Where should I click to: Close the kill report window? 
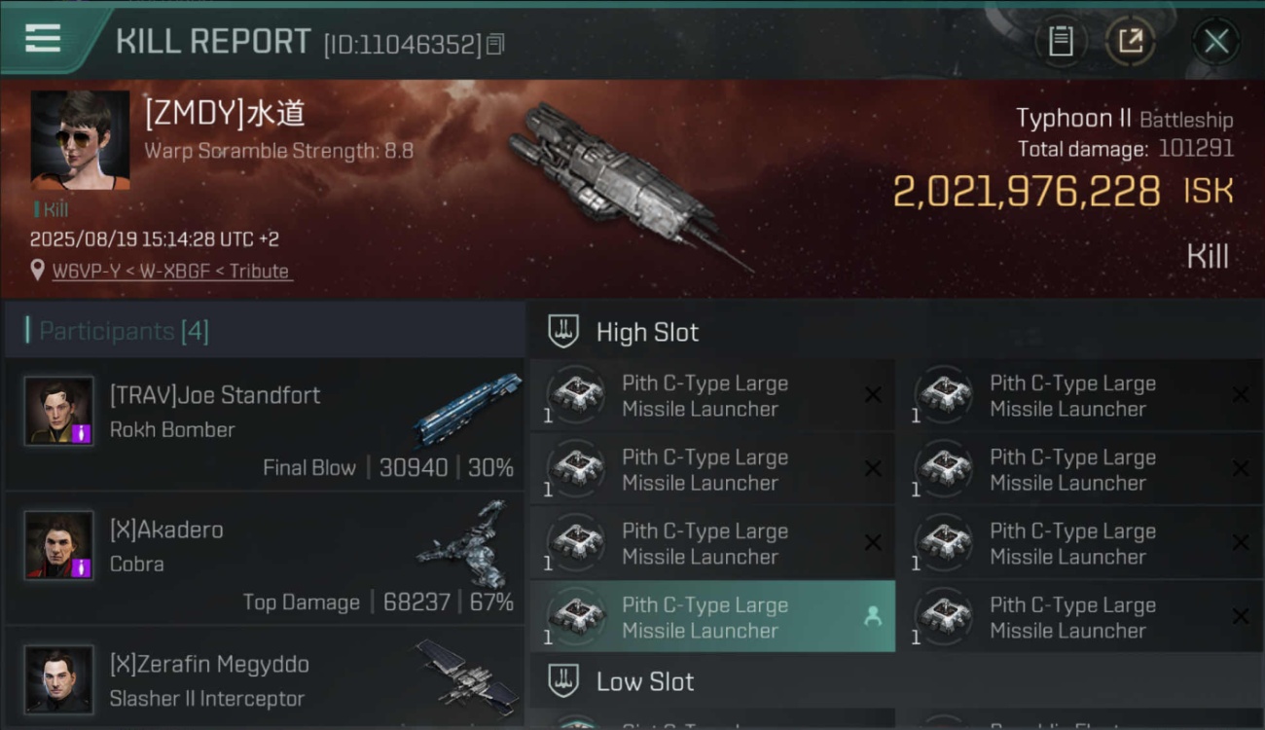pyautogui.click(x=1216, y=41)
